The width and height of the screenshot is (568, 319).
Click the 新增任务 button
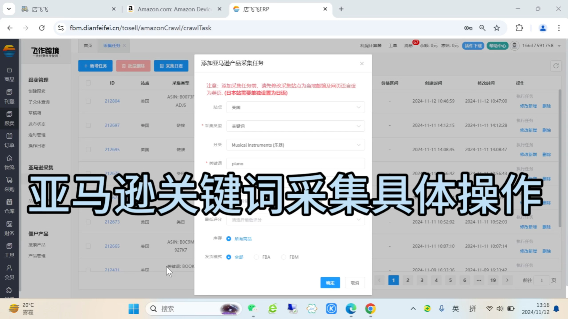point(95,66)
